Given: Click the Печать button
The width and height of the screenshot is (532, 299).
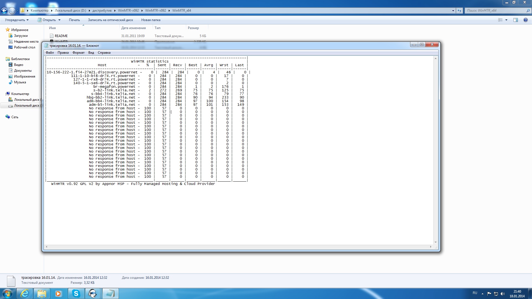Looking at the screenshot, I should pos(74,20).
